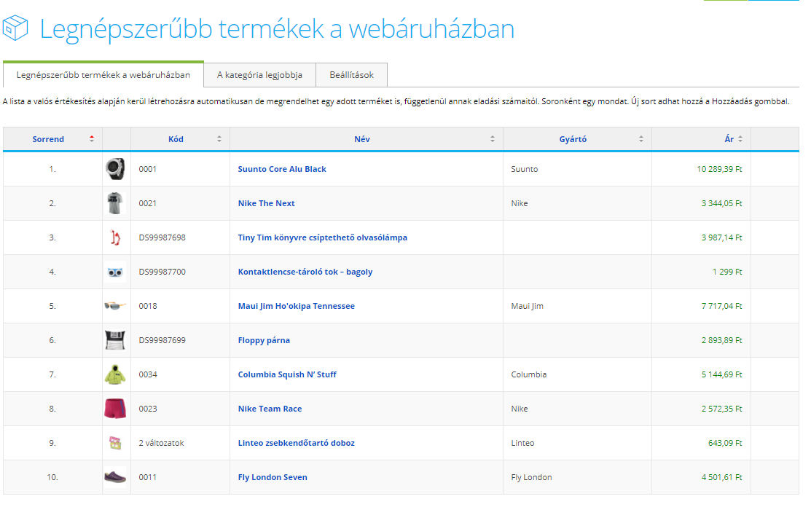The image size is (811, 507).
Task: Open the Fly London shoe thumbnail
Action: [115, 477]
